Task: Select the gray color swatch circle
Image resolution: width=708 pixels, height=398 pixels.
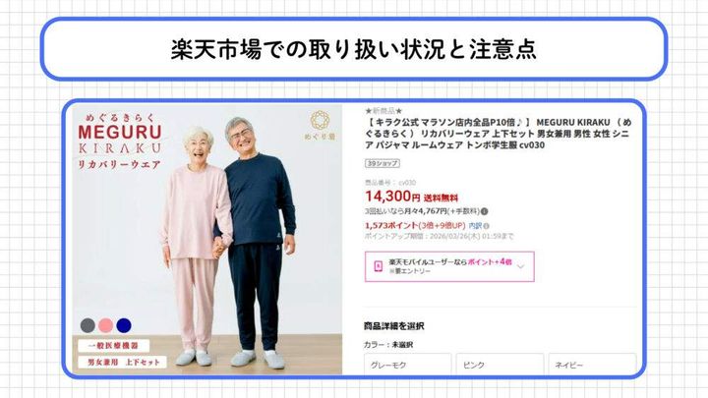Action: pos(88,325)
